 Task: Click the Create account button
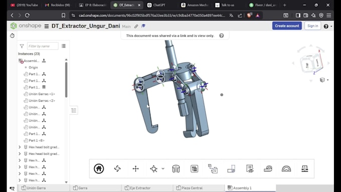click(287, 26)
